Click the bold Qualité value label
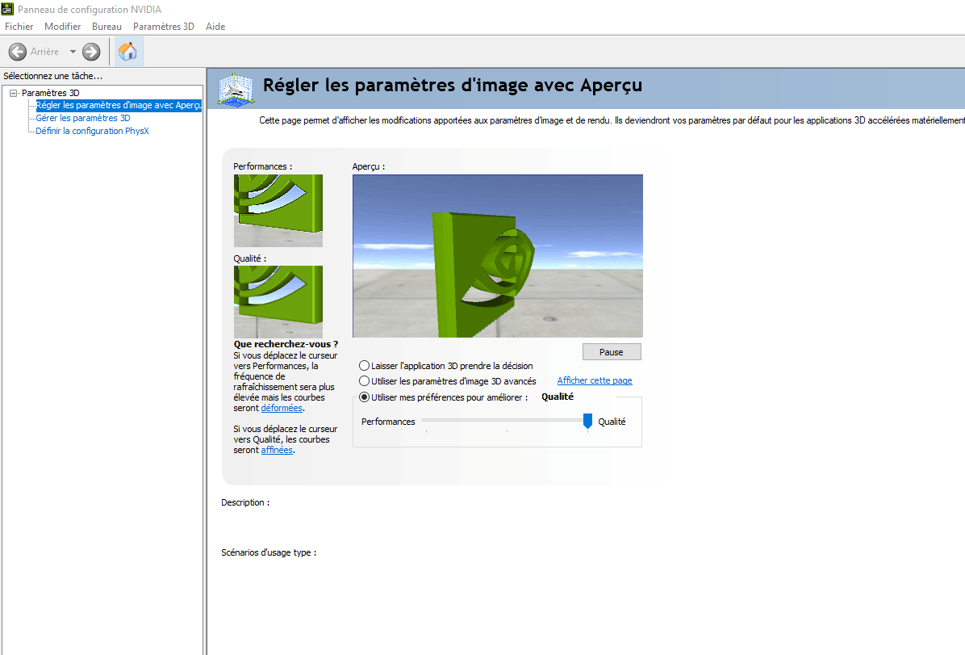 pos(558,397)
